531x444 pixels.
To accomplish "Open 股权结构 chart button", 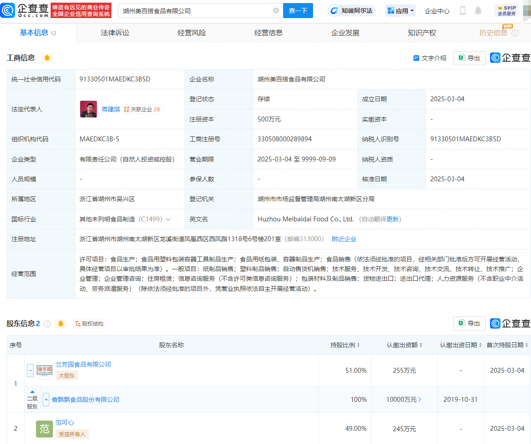I will click(x=89, y=324).
